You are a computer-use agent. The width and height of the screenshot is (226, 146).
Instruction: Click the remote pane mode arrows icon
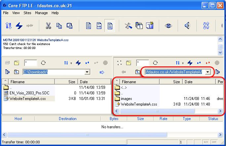pyautogui.click(x=119, y=63)
